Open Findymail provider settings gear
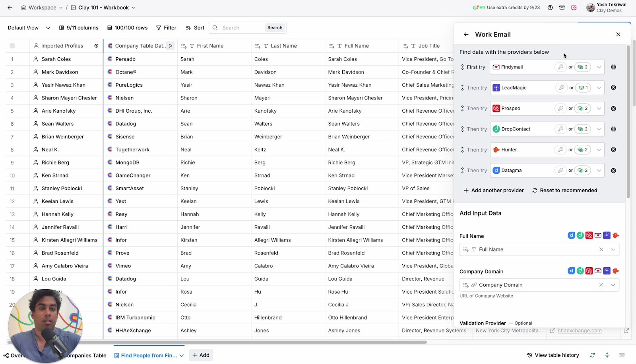The width and height of the screenshot is (636, 364). (x=613, y=67)
